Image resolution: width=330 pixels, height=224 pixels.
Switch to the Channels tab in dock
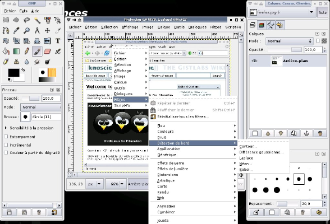pos(262,25)
